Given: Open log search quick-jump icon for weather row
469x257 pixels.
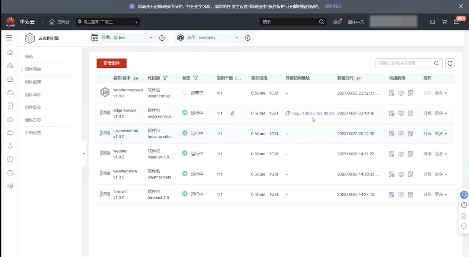Looking at the screenshot, I should pyautogui.click(x=410, y=154).
